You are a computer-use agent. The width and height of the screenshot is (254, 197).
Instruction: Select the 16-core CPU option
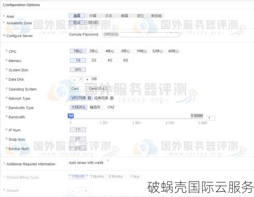click(x=141, y=51)
